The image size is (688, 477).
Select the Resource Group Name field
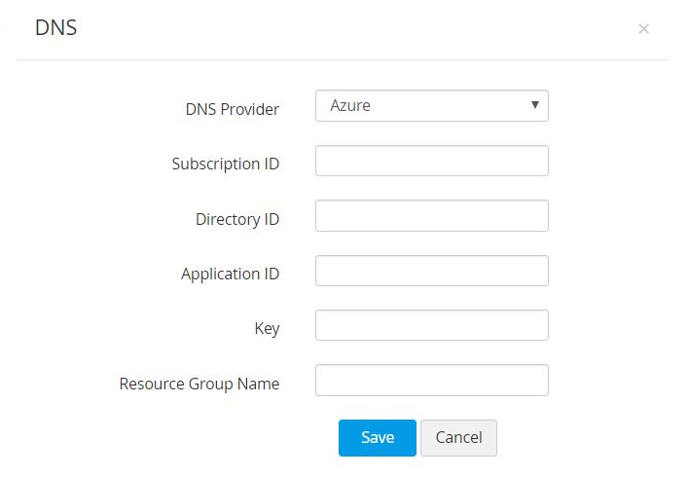(431, 381)
